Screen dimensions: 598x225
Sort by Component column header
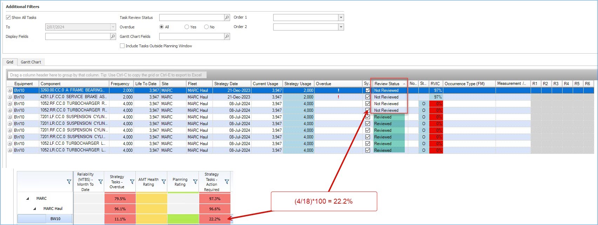74,84
